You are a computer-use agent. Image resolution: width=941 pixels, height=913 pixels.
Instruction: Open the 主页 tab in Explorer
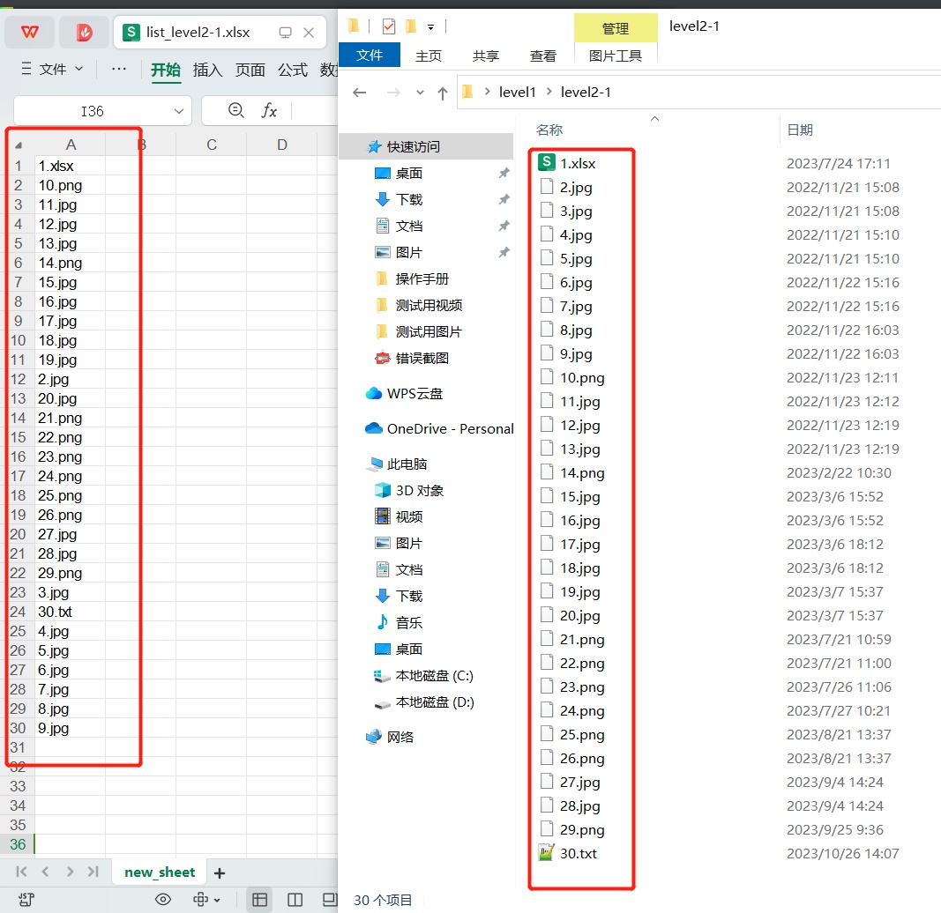429,56
